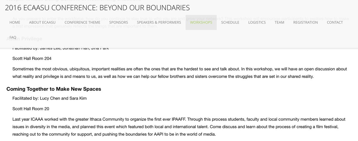Click the 2016 ECAASU Conference site title
The width and height of the screenshot is (358, 141).
[97, 8]
